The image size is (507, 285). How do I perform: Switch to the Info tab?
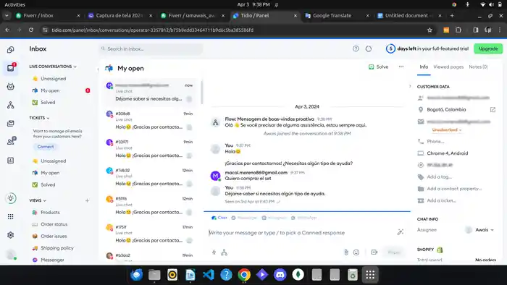pyautogui.click(x=424, y=67)
